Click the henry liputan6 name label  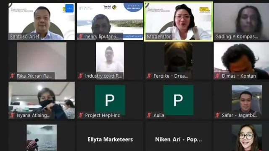pos(103,36)
